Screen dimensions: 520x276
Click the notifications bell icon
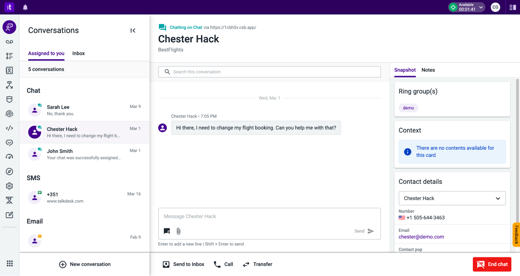coord(25,7)
